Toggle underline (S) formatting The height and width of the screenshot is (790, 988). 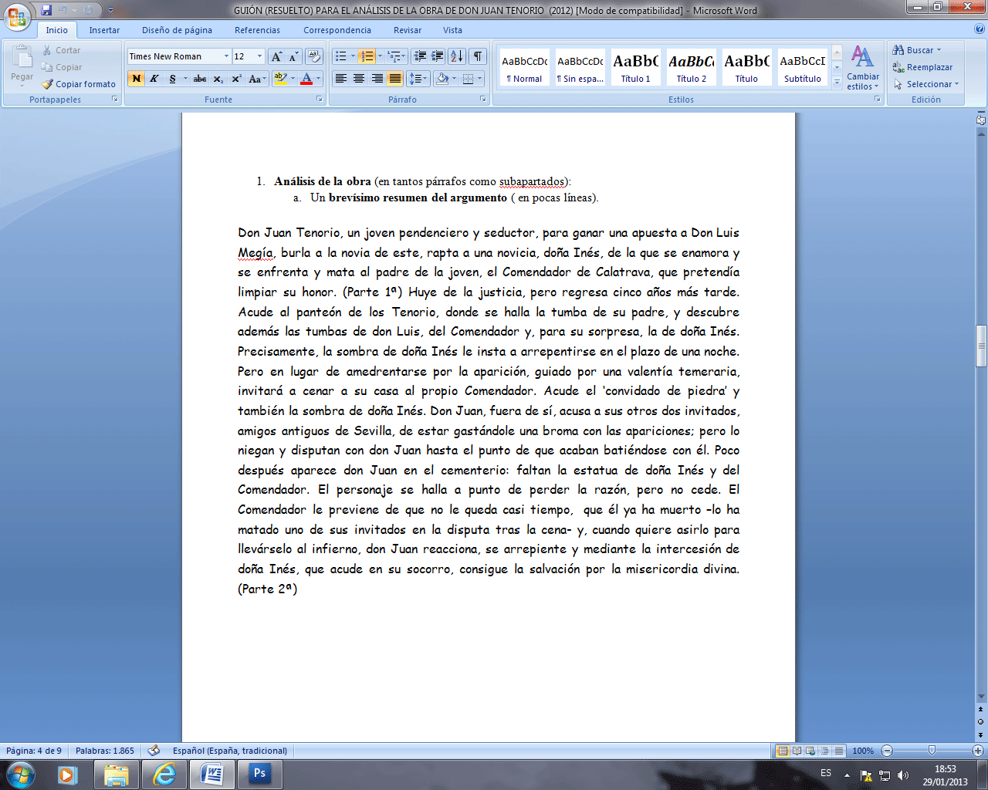pos(173,79)
